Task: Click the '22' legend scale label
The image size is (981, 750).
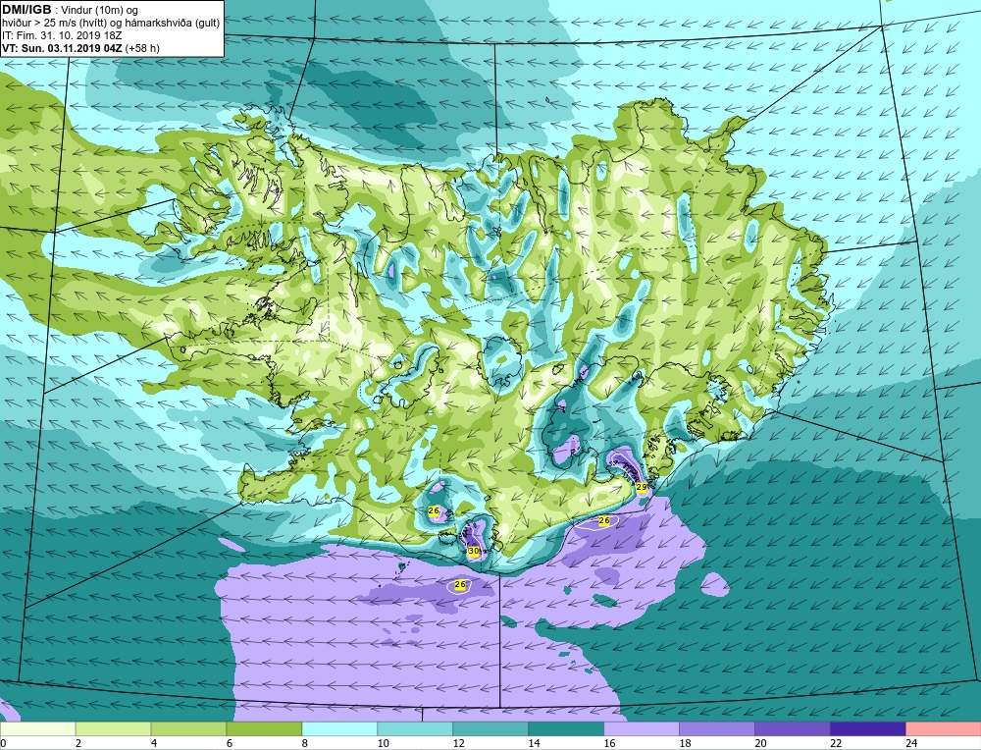Action: tap(836, 743)
